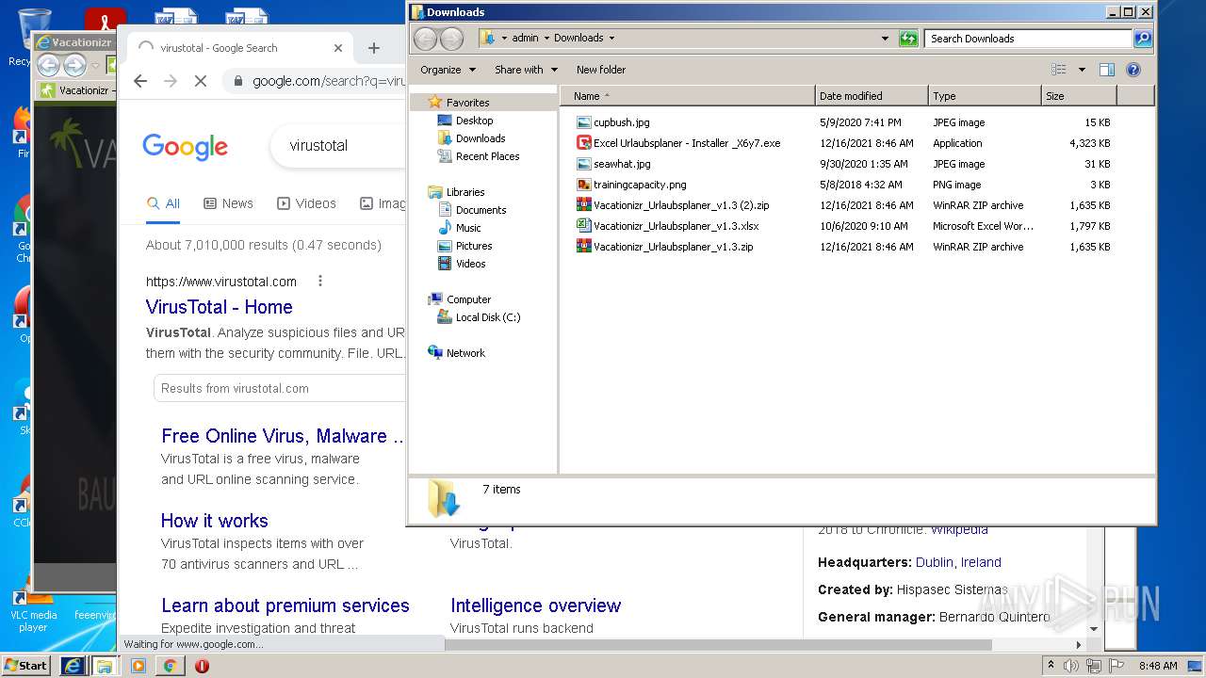
Task: Close the virustotal Google Search tab
Action: click(x=338, y=48)
